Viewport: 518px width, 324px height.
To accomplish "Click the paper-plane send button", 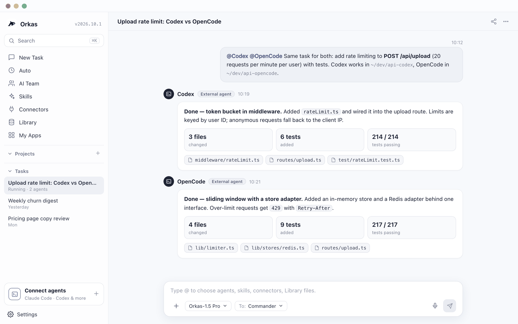I will pyautogui.click(x=450, y=306).
